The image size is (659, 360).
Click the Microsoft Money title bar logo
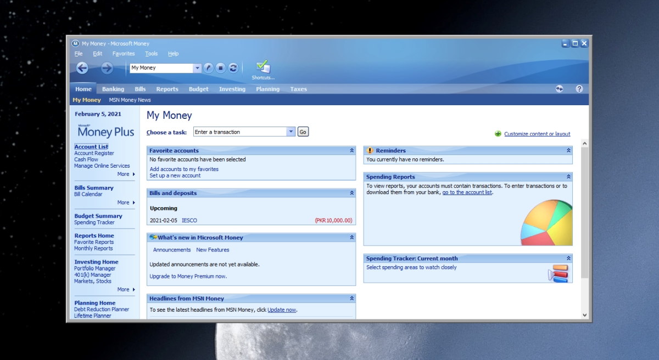click(x=76, y=43)
